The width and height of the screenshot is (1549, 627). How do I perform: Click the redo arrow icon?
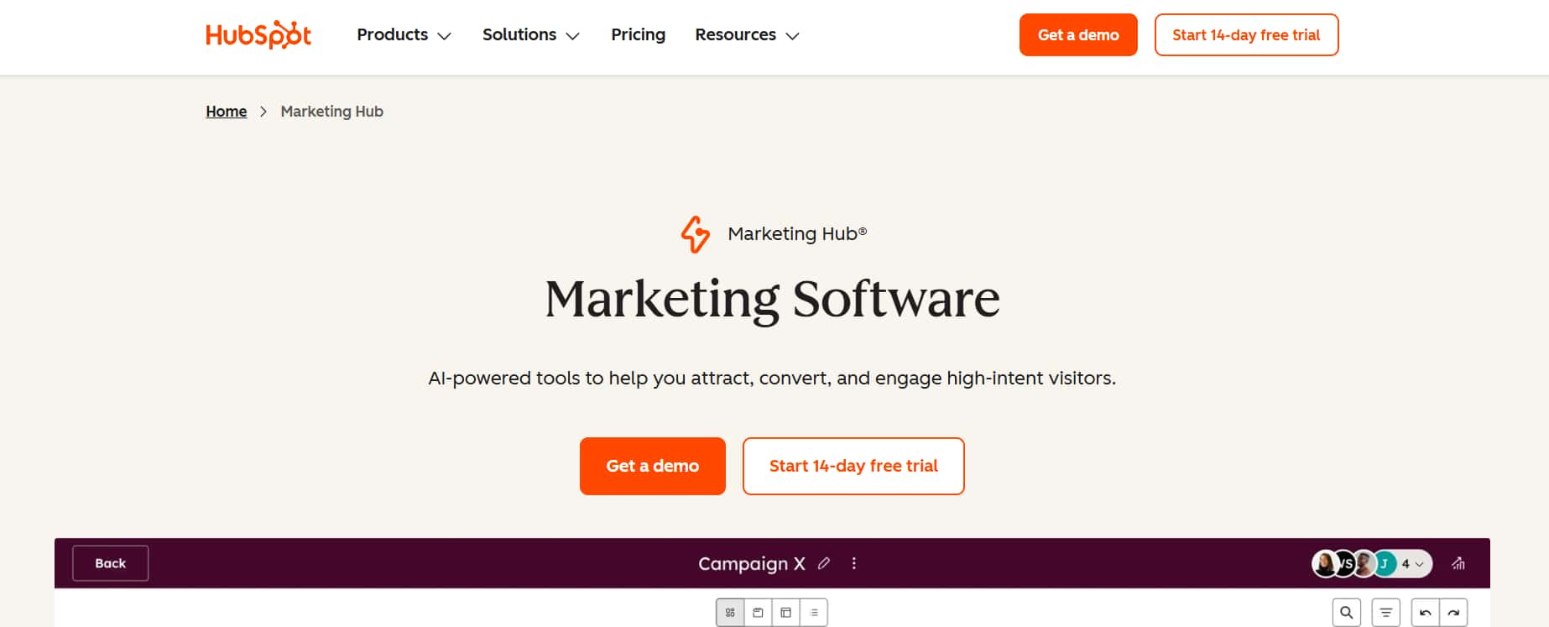click(1452, 613)
